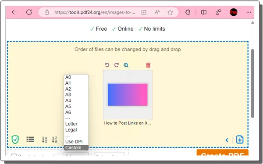Screen dimensions: 263x164
Task: Activate the Read aloud icon
Action: tap(157, 12)
